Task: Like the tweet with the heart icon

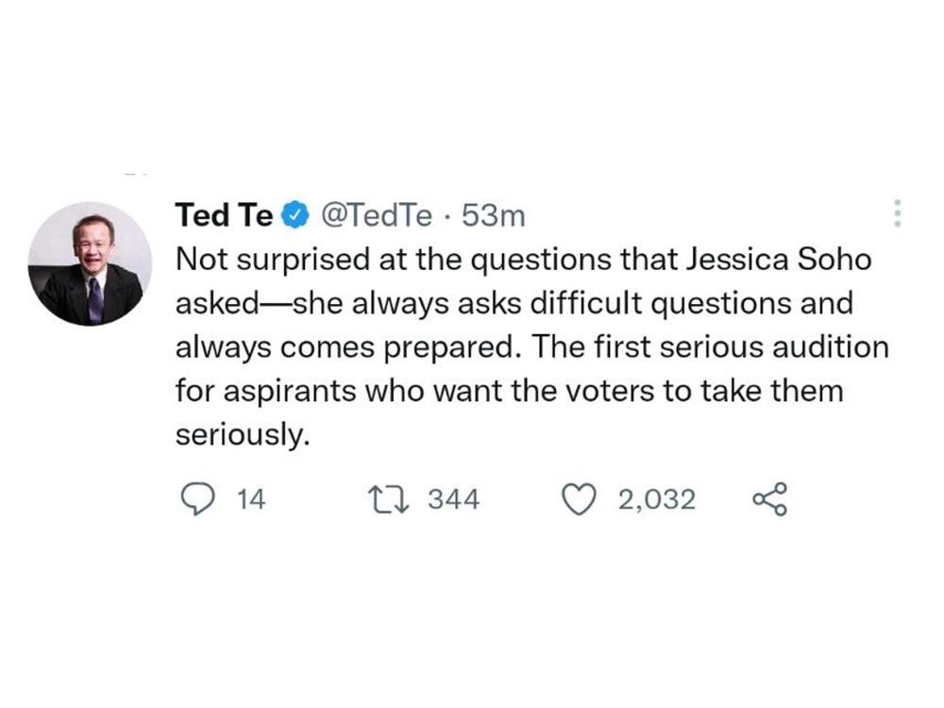Action: point(577,499)
